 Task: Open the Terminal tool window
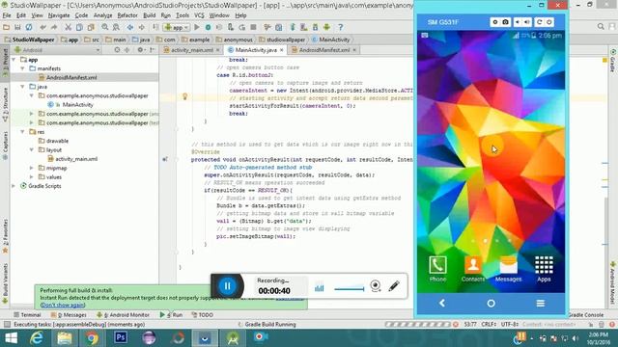[x=27, y=315]
